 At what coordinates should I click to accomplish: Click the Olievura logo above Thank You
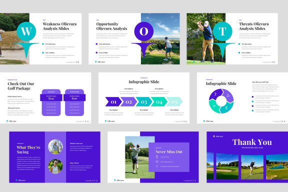[x=218, y=136]
